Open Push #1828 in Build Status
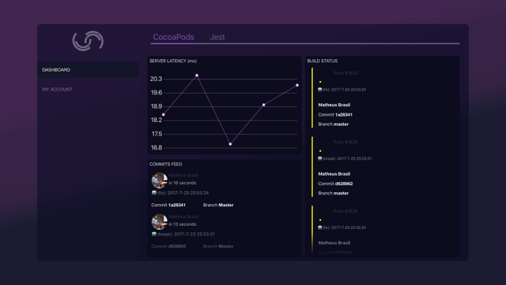Screen dimensions: 506x285 (x=345, y=212)
